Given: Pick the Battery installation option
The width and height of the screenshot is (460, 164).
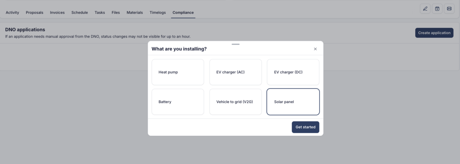Looking at the screenshot, I should [178, 102].
